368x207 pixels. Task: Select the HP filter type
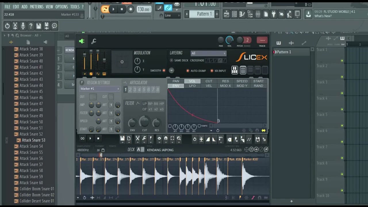[x=162, y=104]
